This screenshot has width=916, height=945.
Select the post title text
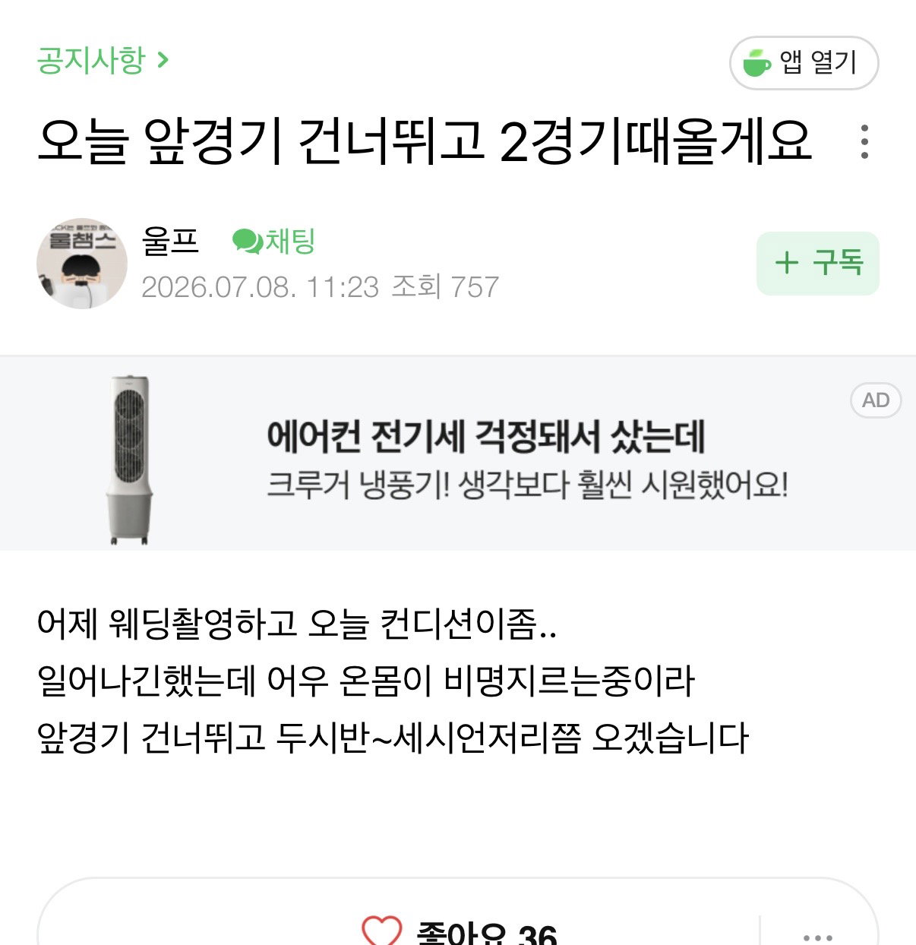pos(425,141)
